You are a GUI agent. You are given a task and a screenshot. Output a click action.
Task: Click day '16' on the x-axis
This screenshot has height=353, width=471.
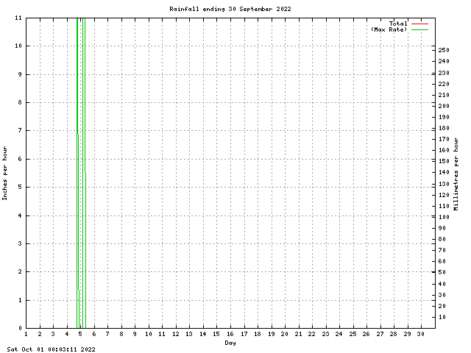tap(230, 334)
